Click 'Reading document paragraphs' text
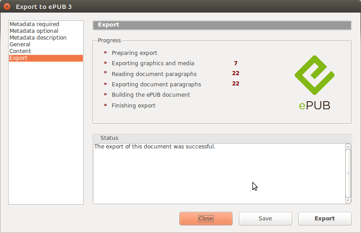Image resolution: width=361 pixels, height=233 pixels. pos(154,74)
